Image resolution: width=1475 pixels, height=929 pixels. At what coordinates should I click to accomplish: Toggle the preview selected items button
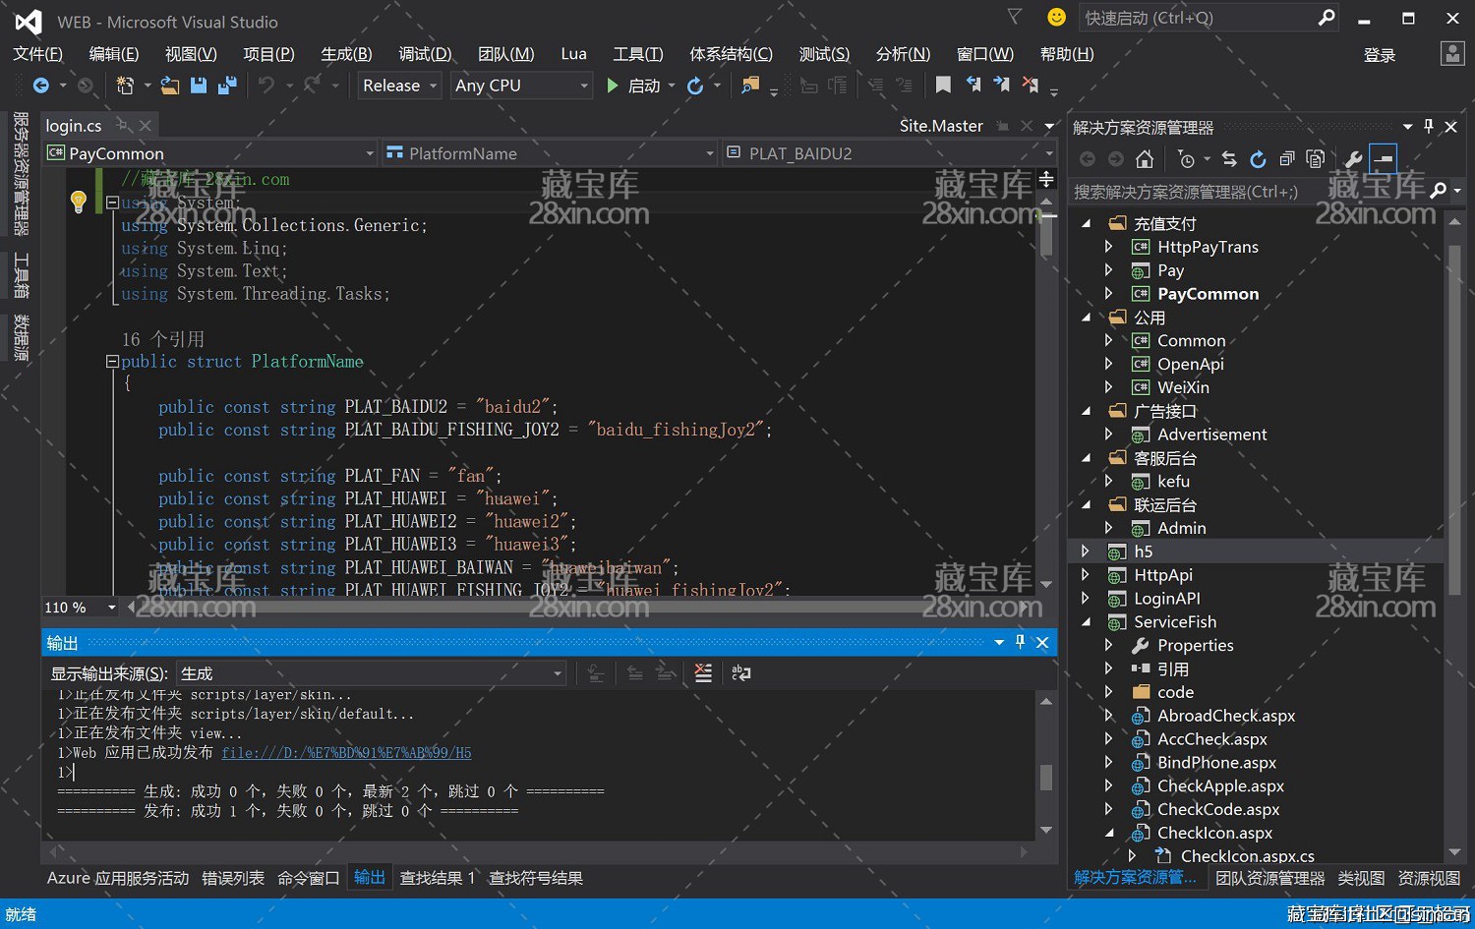point(1383,159)
